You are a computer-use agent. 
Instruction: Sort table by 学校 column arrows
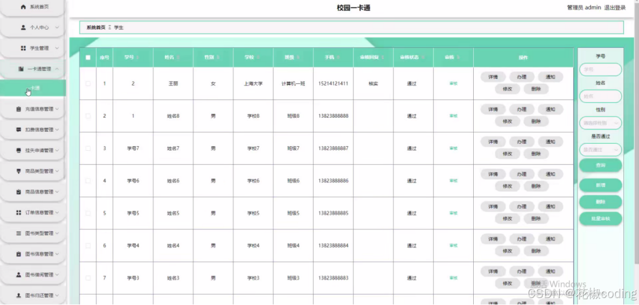[258, 58]
